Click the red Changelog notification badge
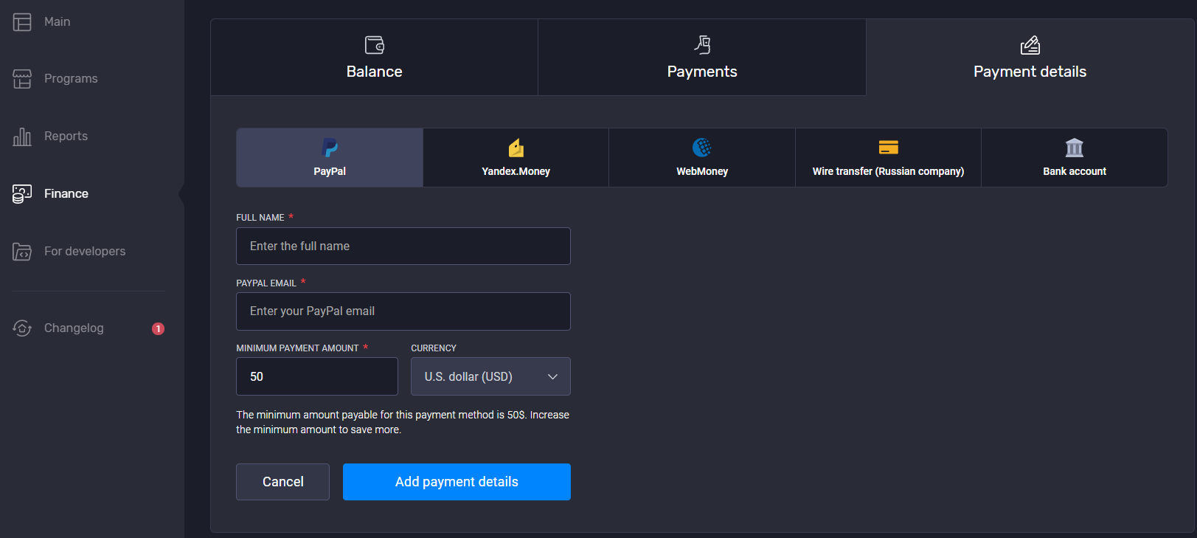1197x538 pixels. pyautogui.click(x=158, y=329)
